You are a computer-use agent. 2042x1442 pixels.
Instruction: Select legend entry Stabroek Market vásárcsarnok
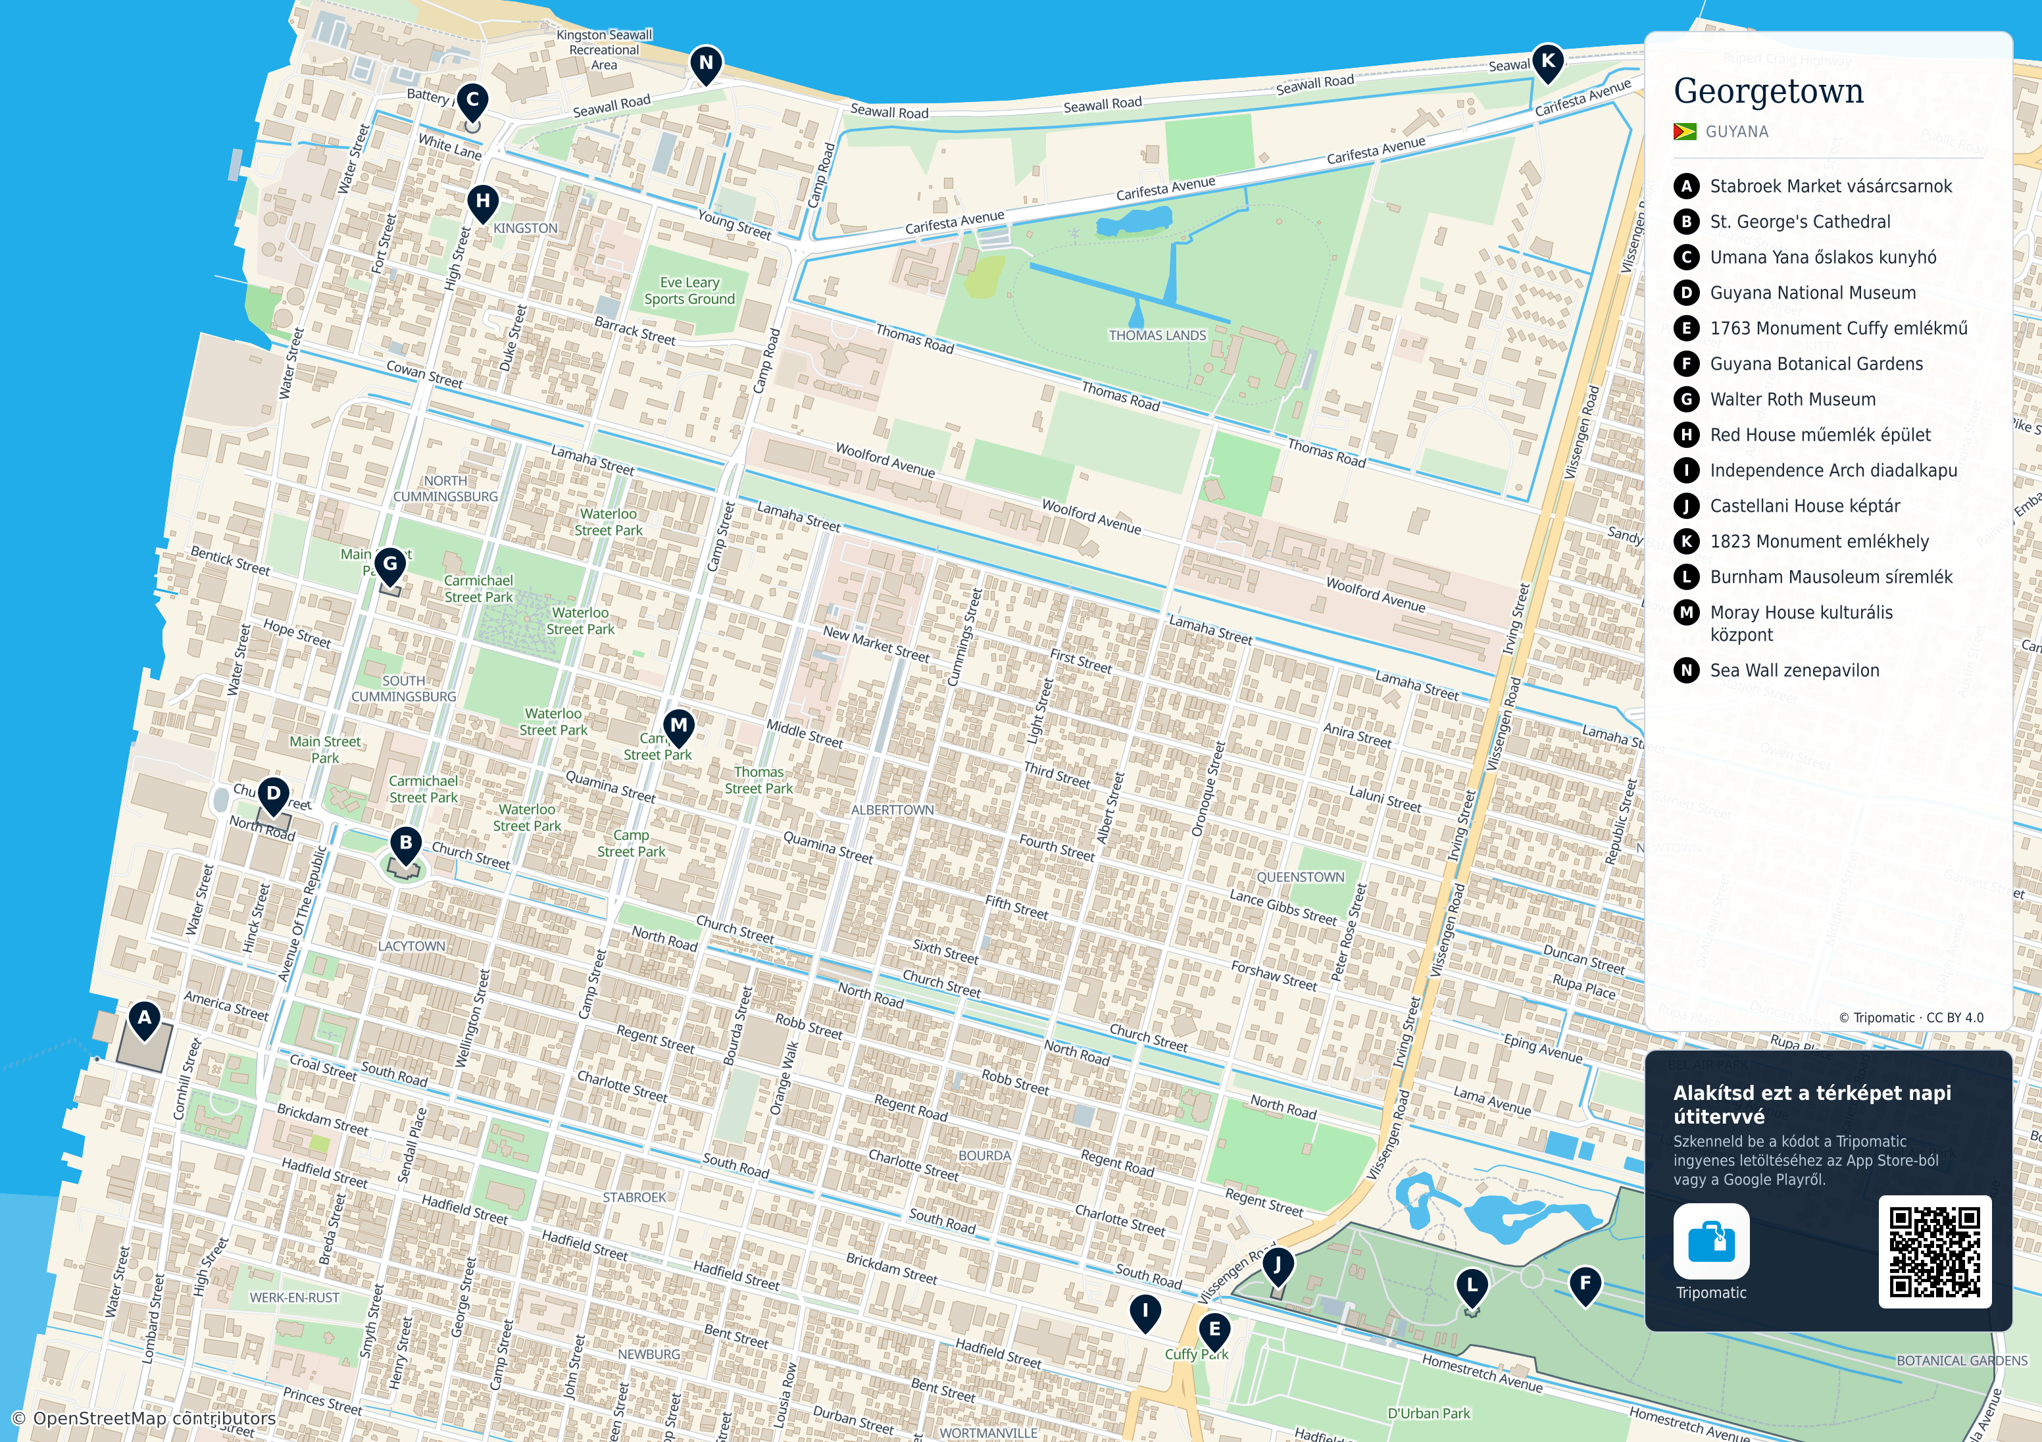click(1814, 186)
